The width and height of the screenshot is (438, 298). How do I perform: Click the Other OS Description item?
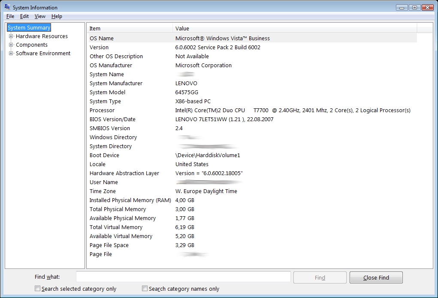point(116,57)
